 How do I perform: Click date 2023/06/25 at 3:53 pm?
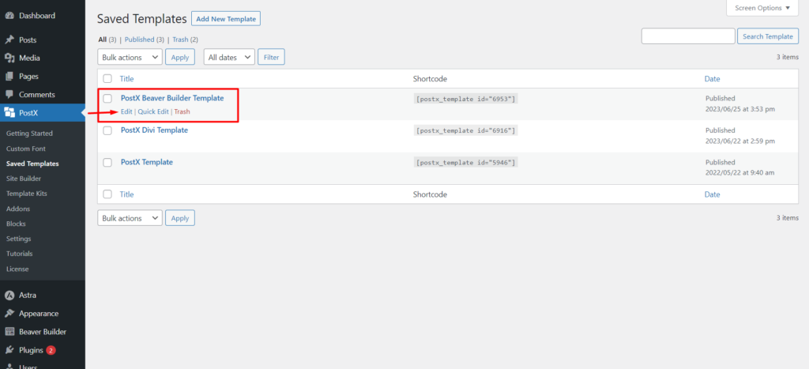(739, 109)
